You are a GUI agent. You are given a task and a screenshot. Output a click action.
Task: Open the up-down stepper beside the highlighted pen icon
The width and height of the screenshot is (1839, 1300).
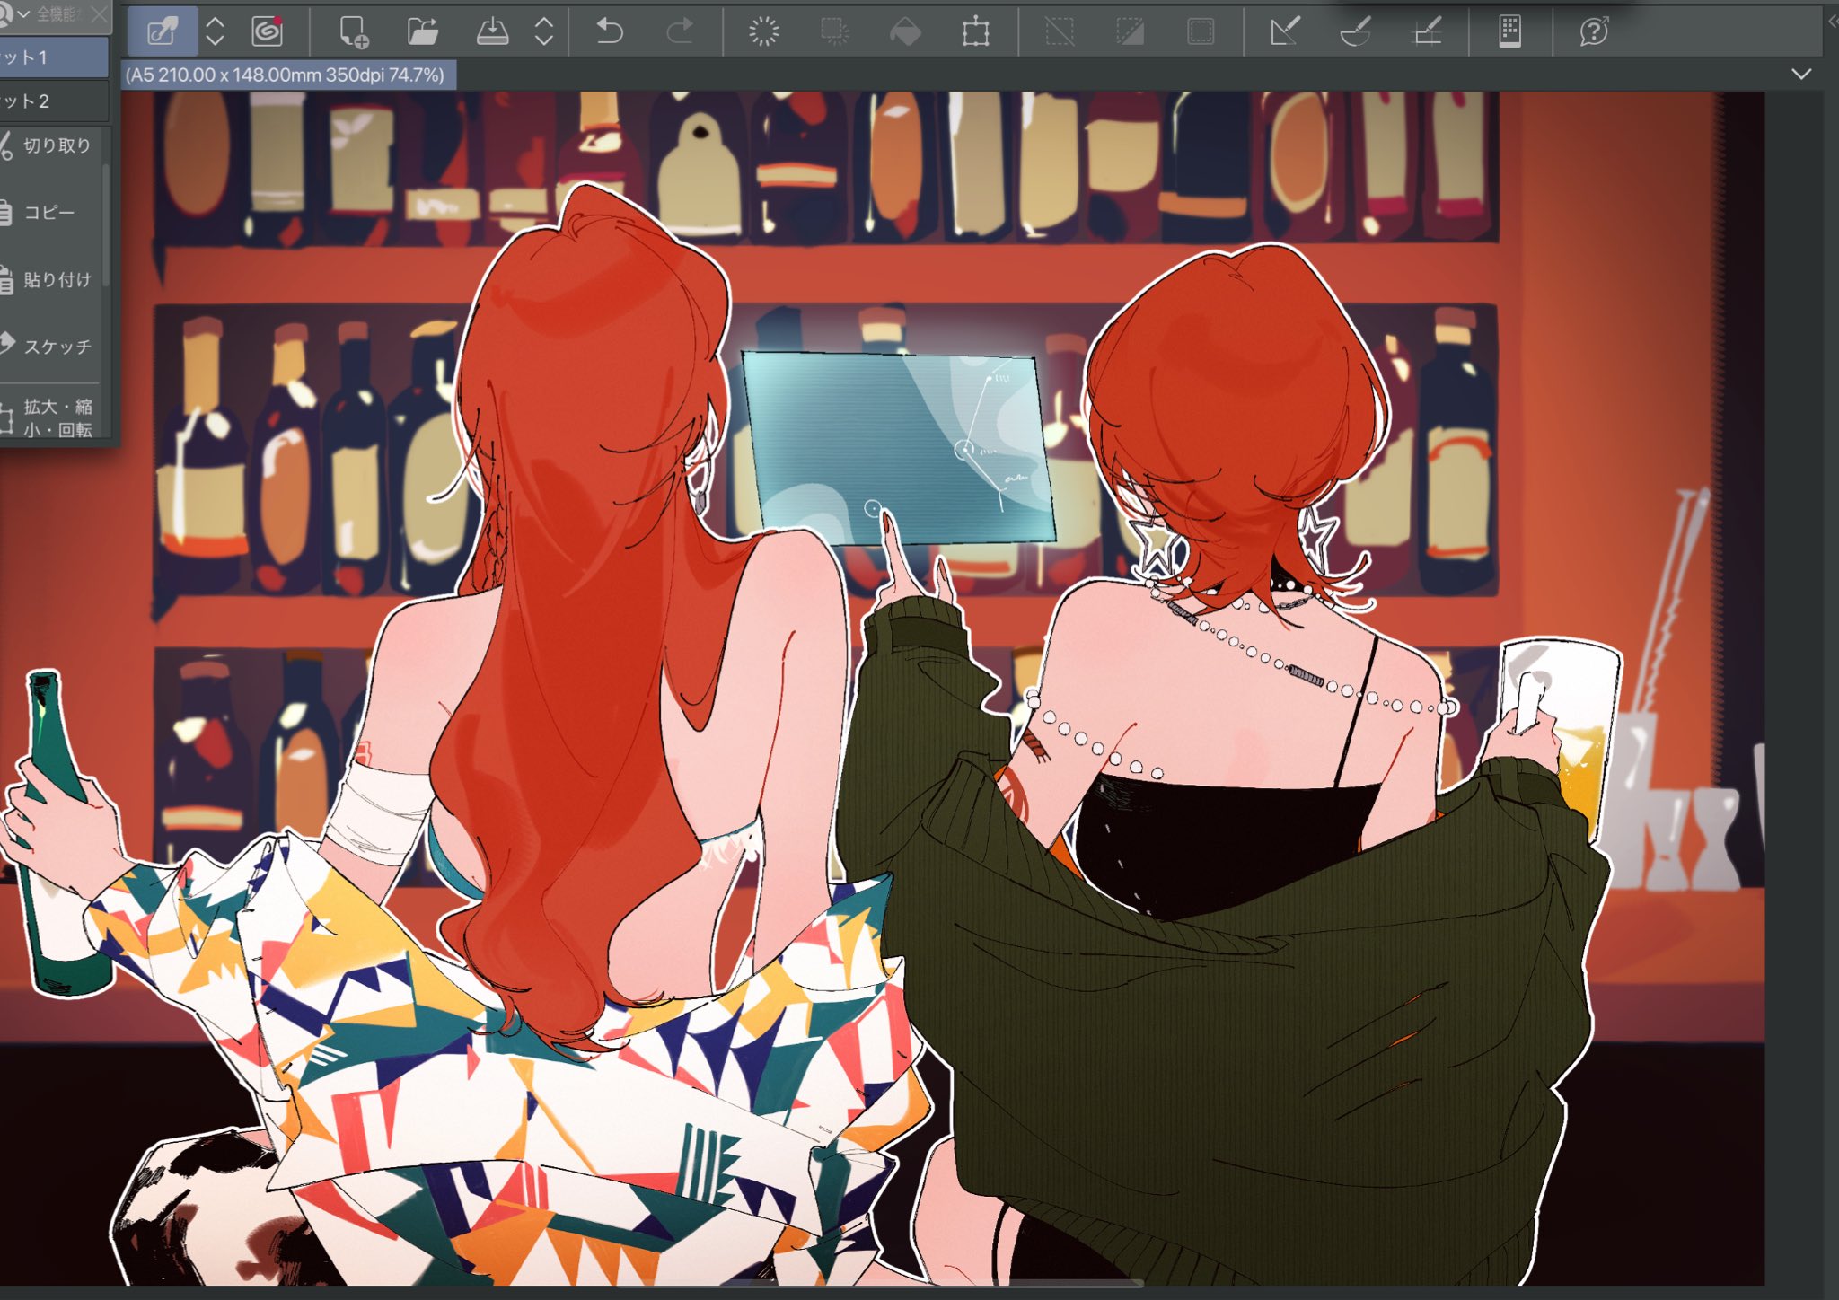click(215, 32)
